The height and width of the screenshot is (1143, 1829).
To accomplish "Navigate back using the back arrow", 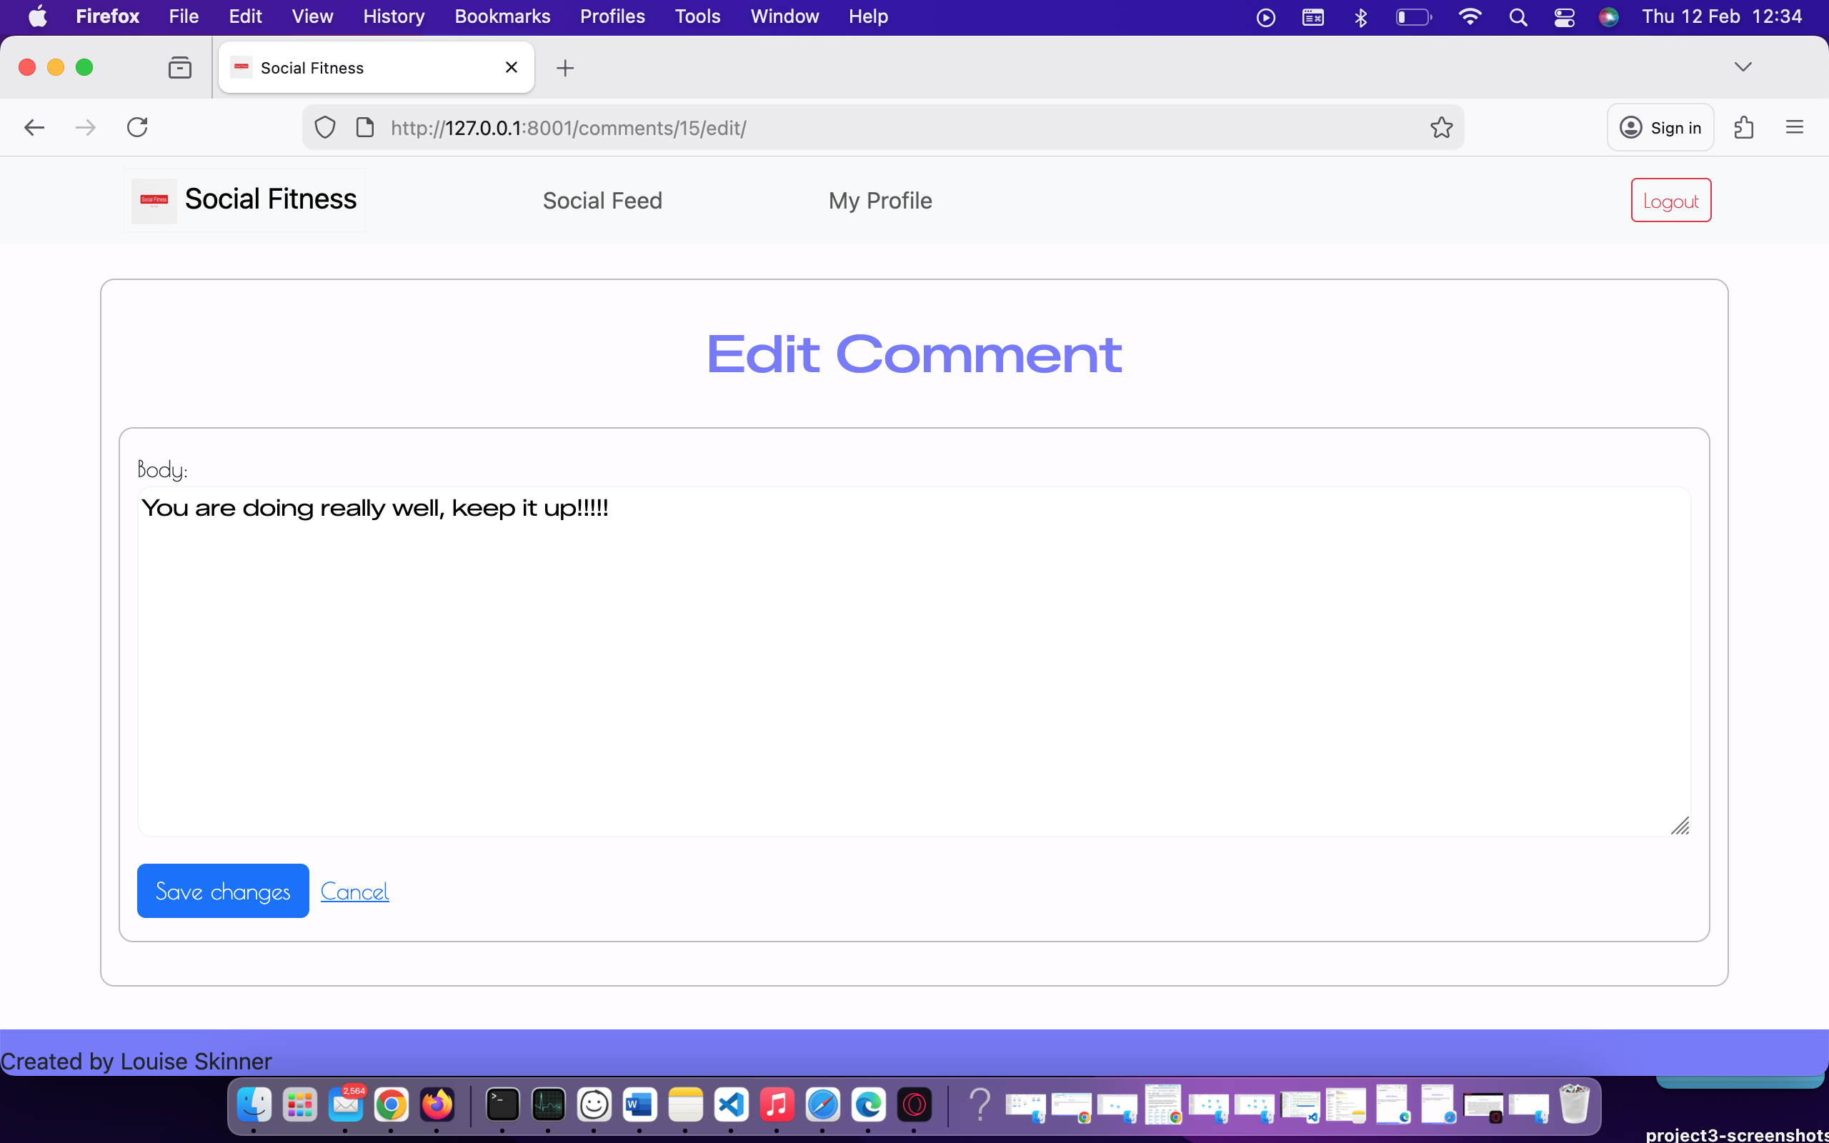I will [x=34, y=127].
